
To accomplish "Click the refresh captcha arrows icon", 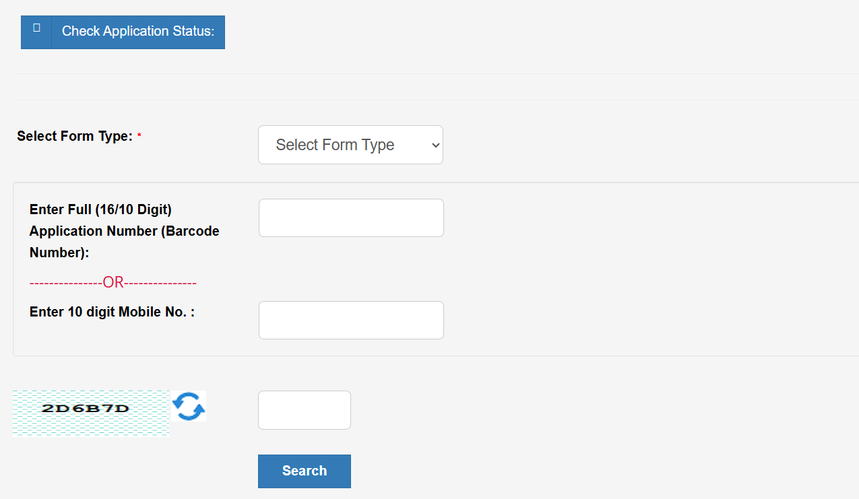I will pyautogui.click(x=189, y=407).
